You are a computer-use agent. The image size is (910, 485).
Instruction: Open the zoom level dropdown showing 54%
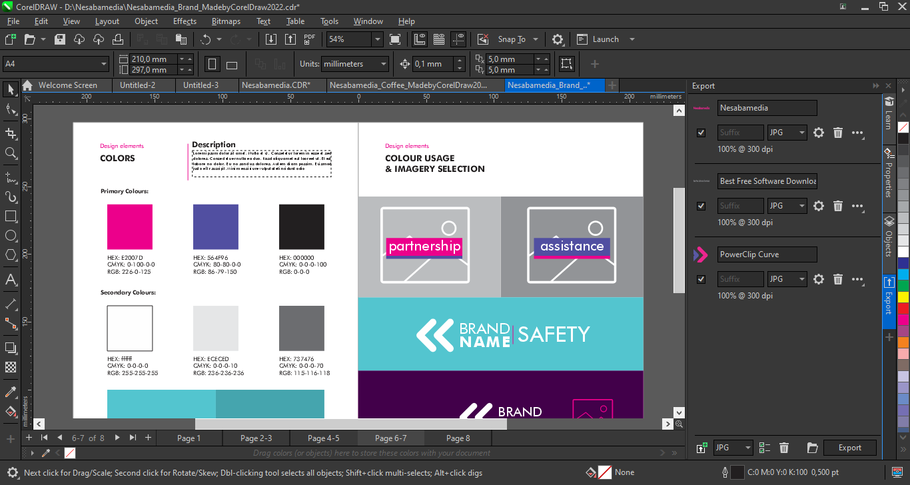[377, 39]
